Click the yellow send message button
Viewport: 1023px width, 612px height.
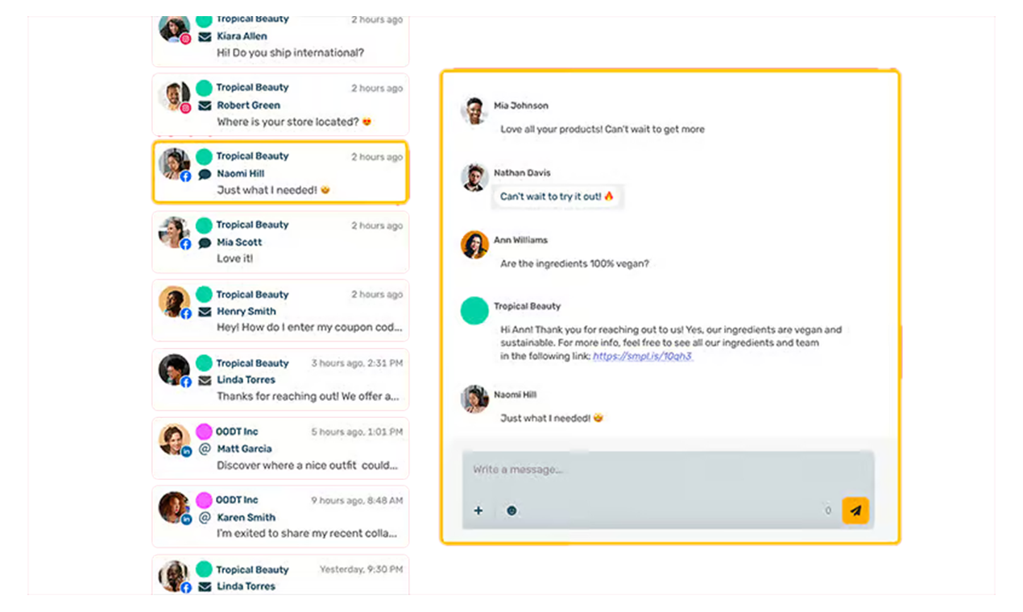click(x=855, y=511)
